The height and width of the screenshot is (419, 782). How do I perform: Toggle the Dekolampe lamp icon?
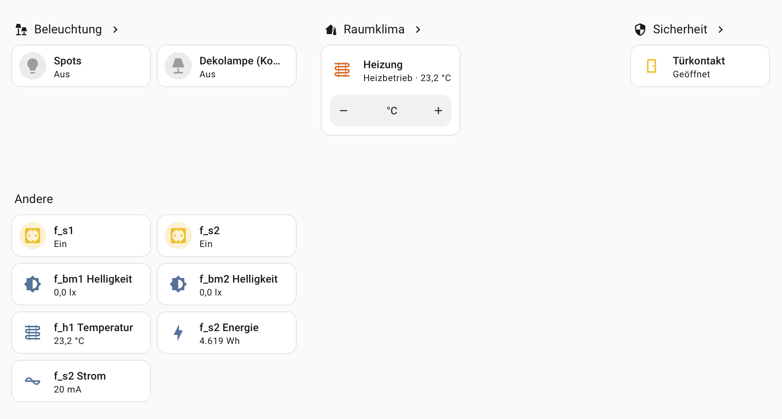[178, 66]
